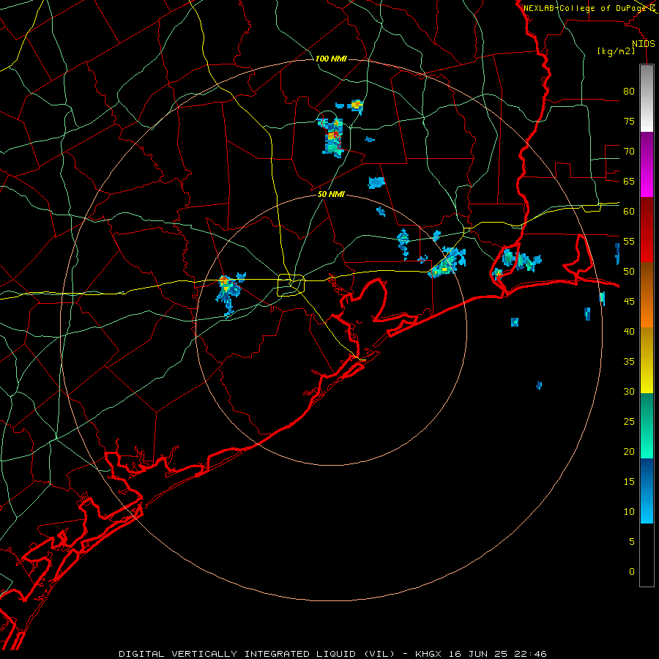Click the tall storm cell with a red core below the 100 NMI label

pos(332,137)
